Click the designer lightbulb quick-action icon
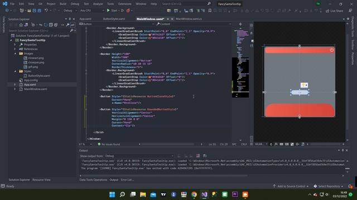Screen dimensions: 357x200 tap(304, 85)
